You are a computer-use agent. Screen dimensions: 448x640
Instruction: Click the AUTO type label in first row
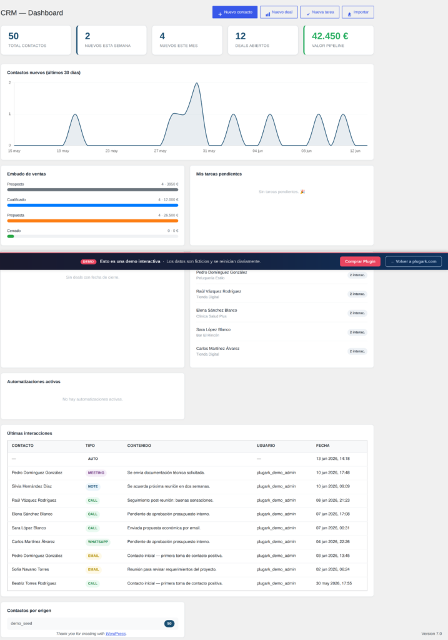[x=92, y=459]
